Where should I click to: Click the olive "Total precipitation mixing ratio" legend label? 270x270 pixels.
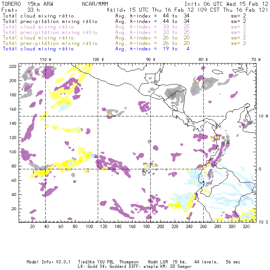coord(50,43)
